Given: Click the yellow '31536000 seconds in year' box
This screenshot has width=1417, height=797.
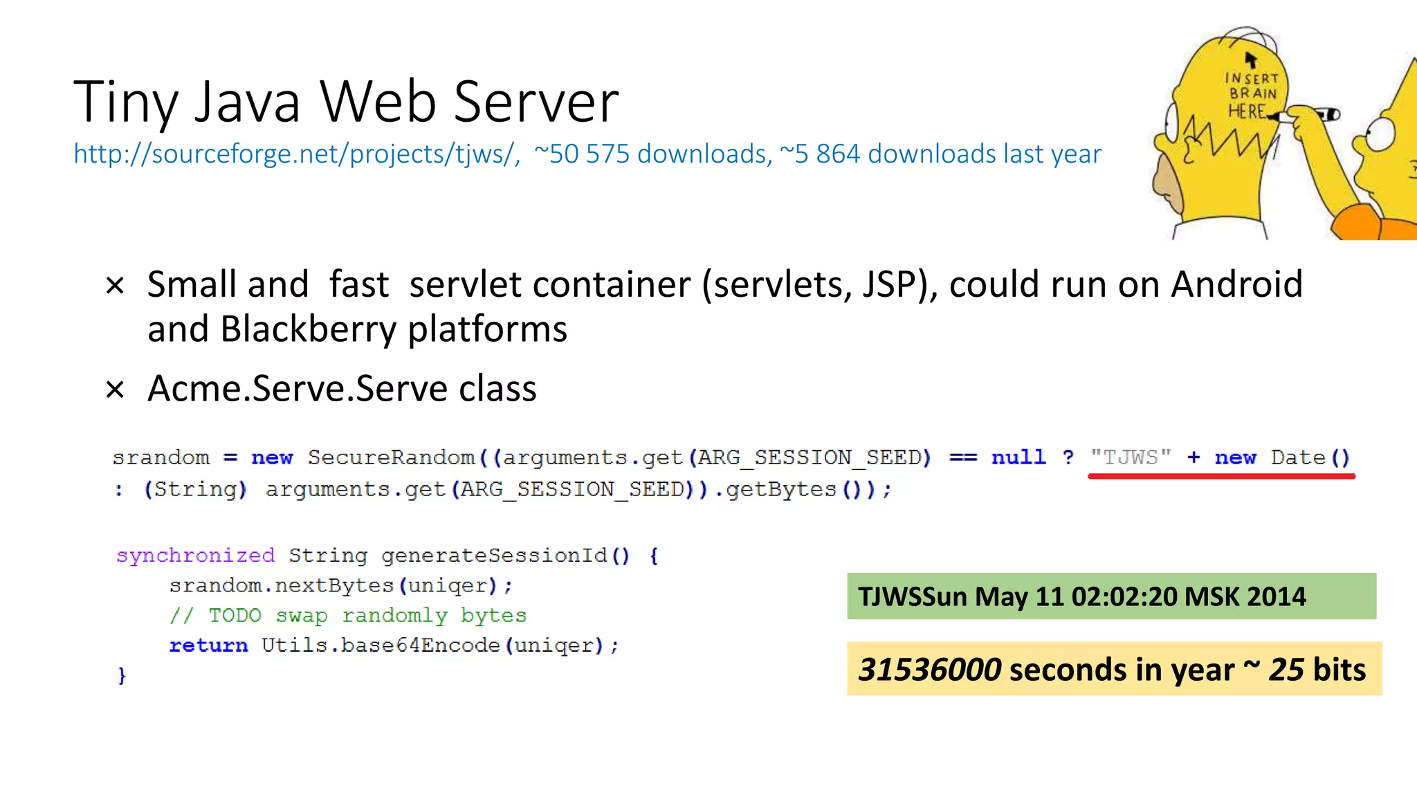Looking at the screenshot, I should click(x=1115, y=669).
